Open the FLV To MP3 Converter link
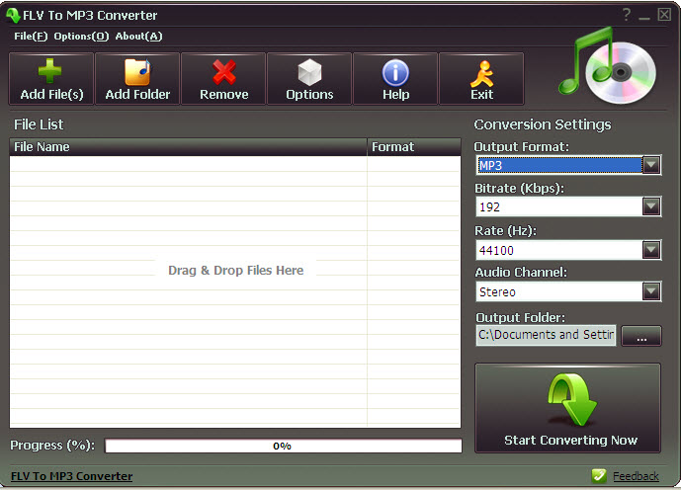The height and width of the screenshot is (490, 681). click(72, 476)
